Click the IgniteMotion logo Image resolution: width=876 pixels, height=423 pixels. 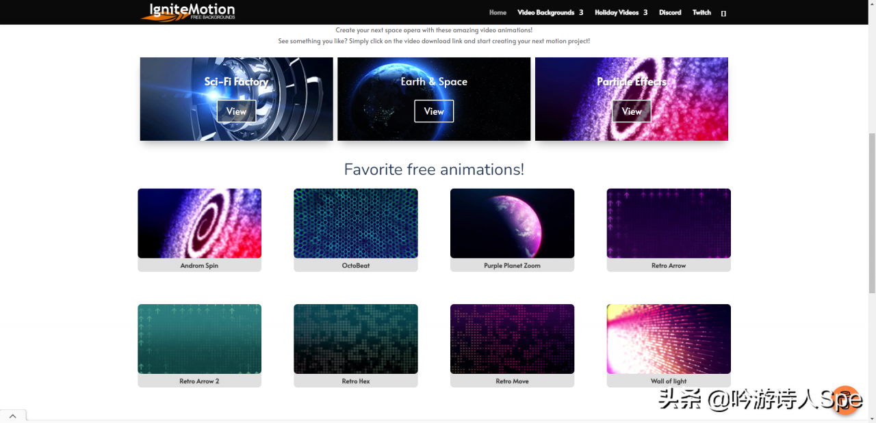point(188,12)
